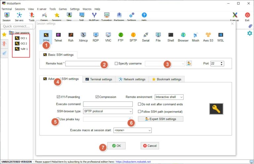Switch to Terminal settings tab

click(x=99, y=79)
